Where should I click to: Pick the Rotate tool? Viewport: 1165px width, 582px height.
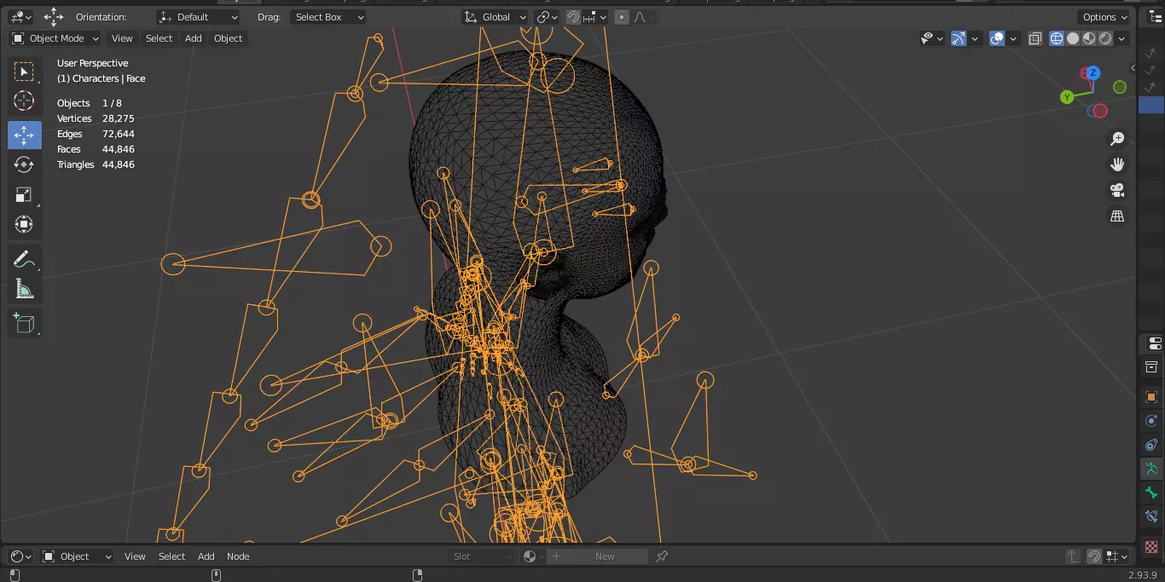point(24,164)
